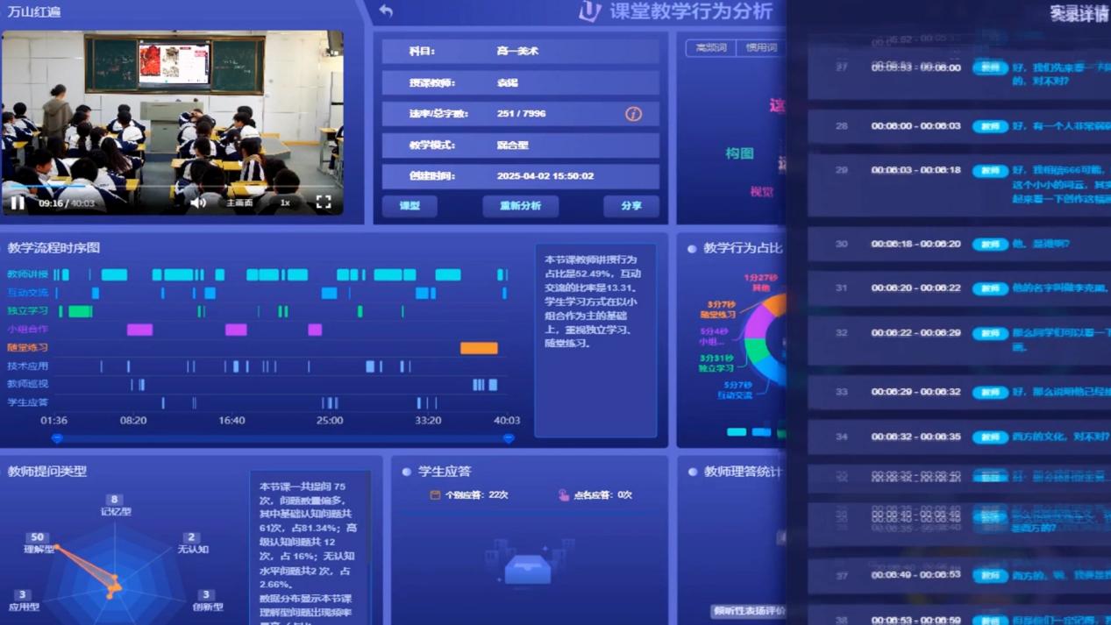This screenshot has width=1111, height=625.
Task: Open the orange info icon beside 251 / 7996
Action: point(633,114)
